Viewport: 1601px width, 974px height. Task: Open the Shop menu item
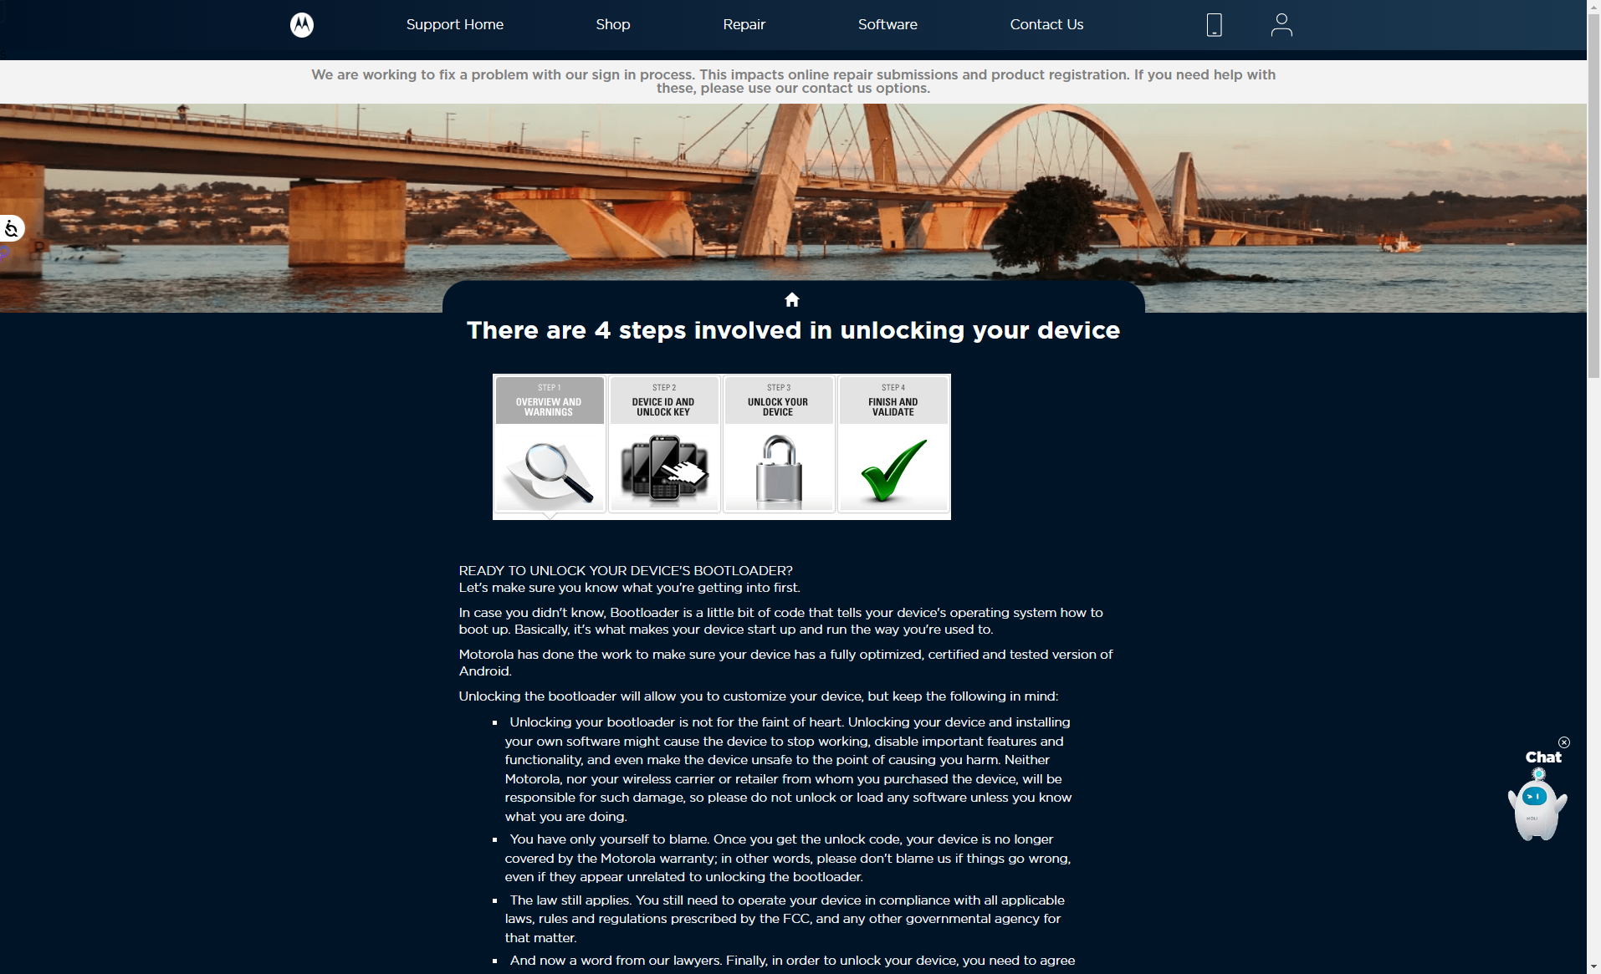[x=613, y=25]
